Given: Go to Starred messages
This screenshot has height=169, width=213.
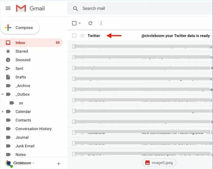Looking at the screenshot, I should (22, 51).
